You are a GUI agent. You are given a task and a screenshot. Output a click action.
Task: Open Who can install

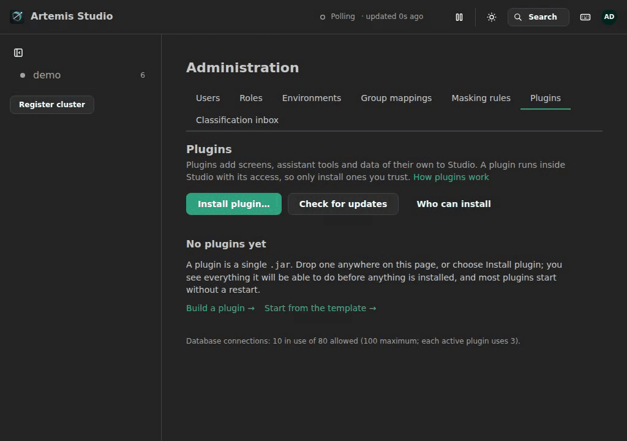(454, 204)
